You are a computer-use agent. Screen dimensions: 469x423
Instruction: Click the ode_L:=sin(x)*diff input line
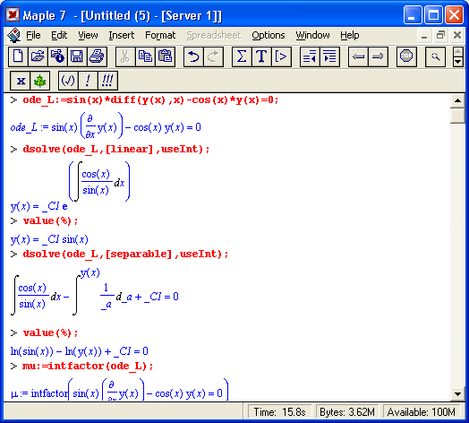click(150, 99)
